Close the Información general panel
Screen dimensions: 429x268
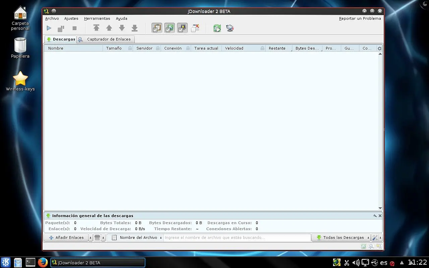pyautogui.click(x=380, y=216)
